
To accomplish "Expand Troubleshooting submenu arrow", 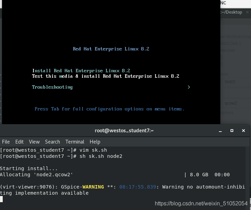I will pyautogui.click(x=189, y=87).
